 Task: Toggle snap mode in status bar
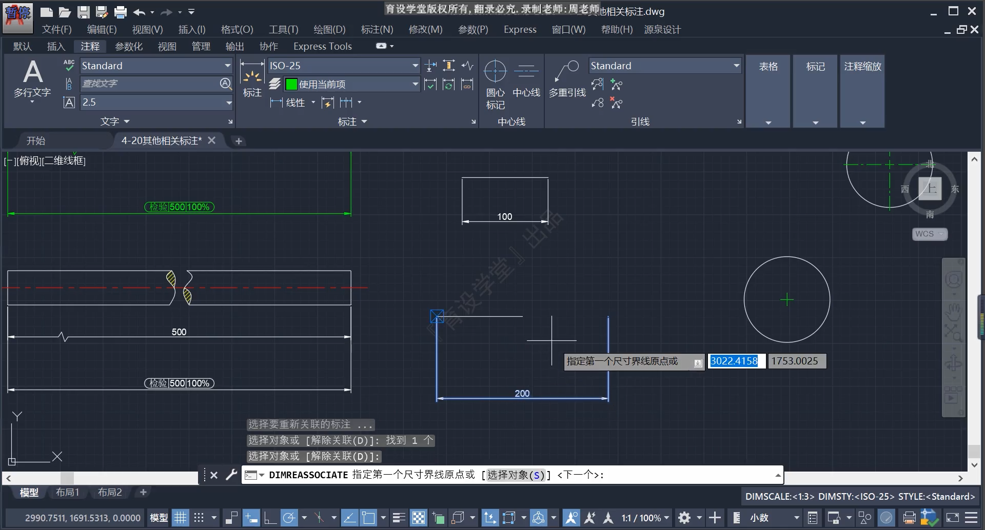(x=199, y=518)
